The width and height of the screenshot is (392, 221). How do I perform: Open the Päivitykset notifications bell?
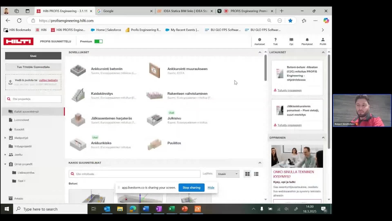click(307, 40)
